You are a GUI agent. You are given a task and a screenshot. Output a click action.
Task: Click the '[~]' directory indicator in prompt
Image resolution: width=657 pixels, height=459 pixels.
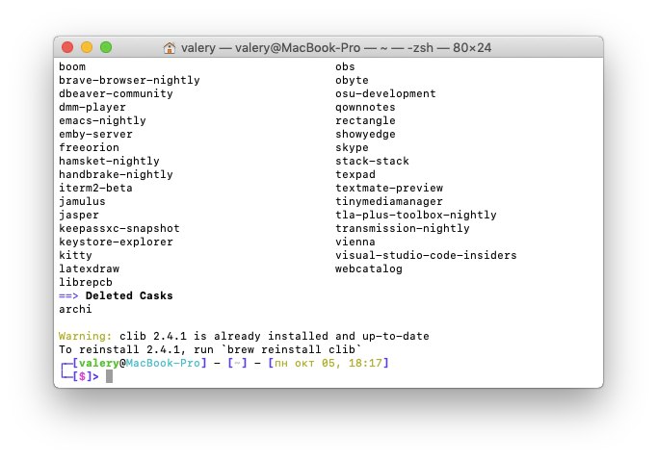[x=237, y=363]
